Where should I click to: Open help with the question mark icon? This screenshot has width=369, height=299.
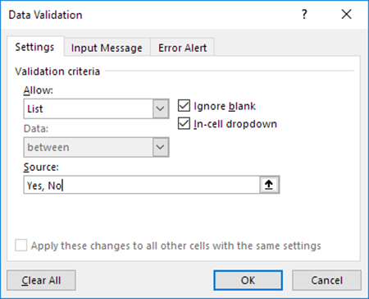[x=304, y=14]
